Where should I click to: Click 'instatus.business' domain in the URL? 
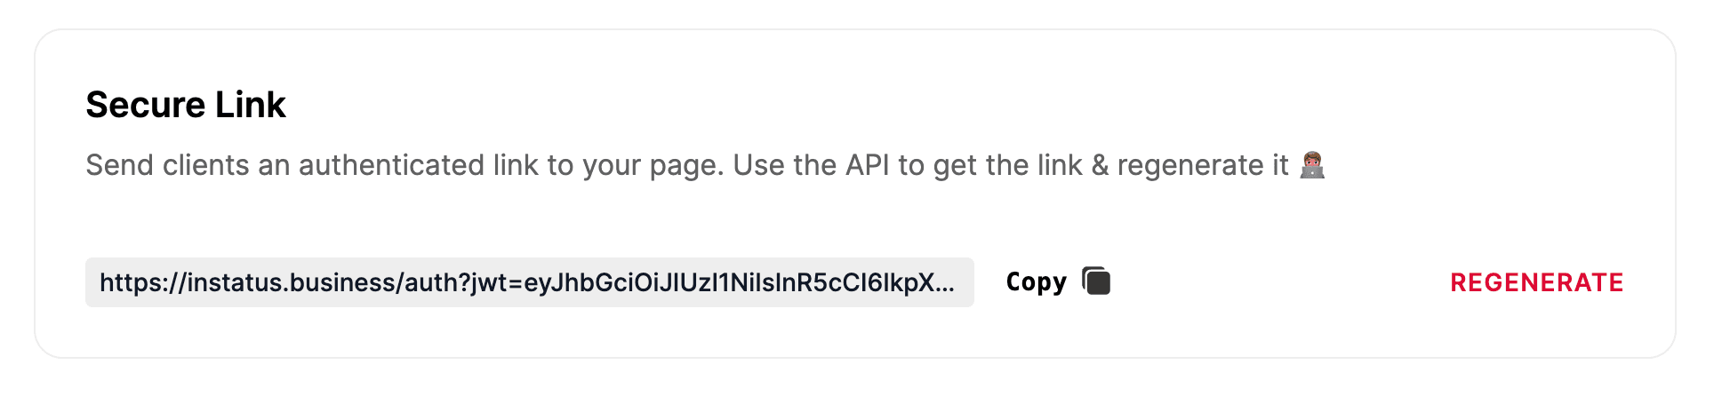pyautogui.click(x=292, y=282)
